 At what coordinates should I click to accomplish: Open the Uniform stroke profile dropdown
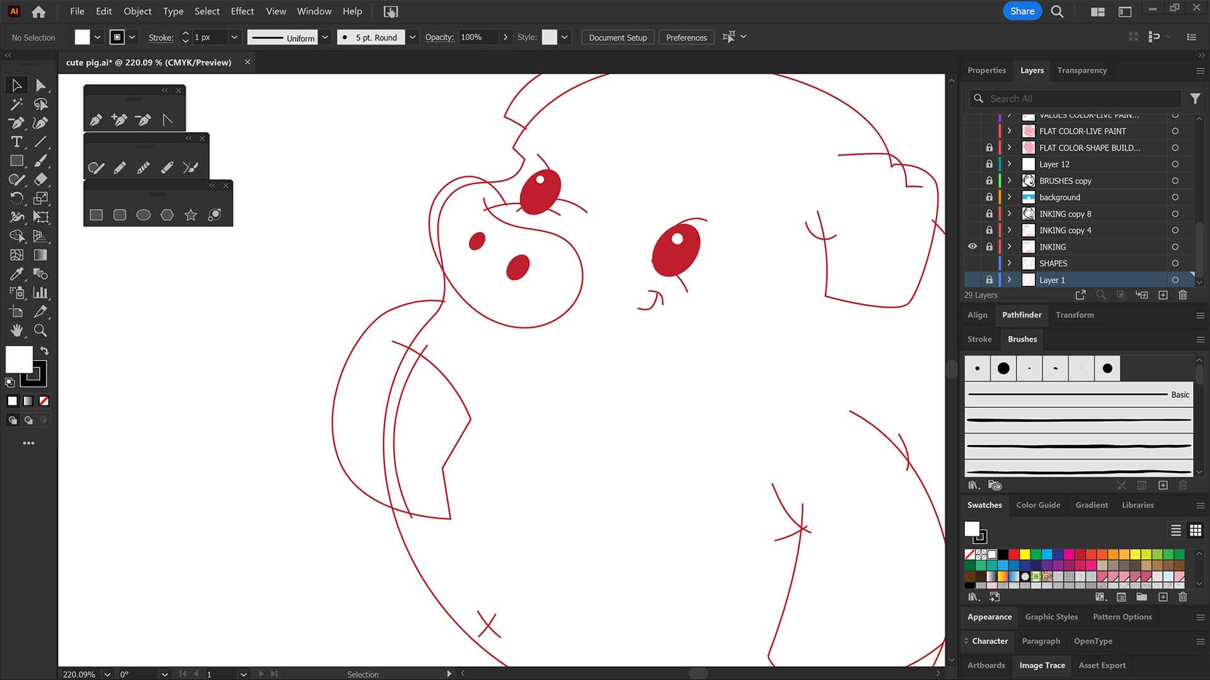click(x=325, y=37)
